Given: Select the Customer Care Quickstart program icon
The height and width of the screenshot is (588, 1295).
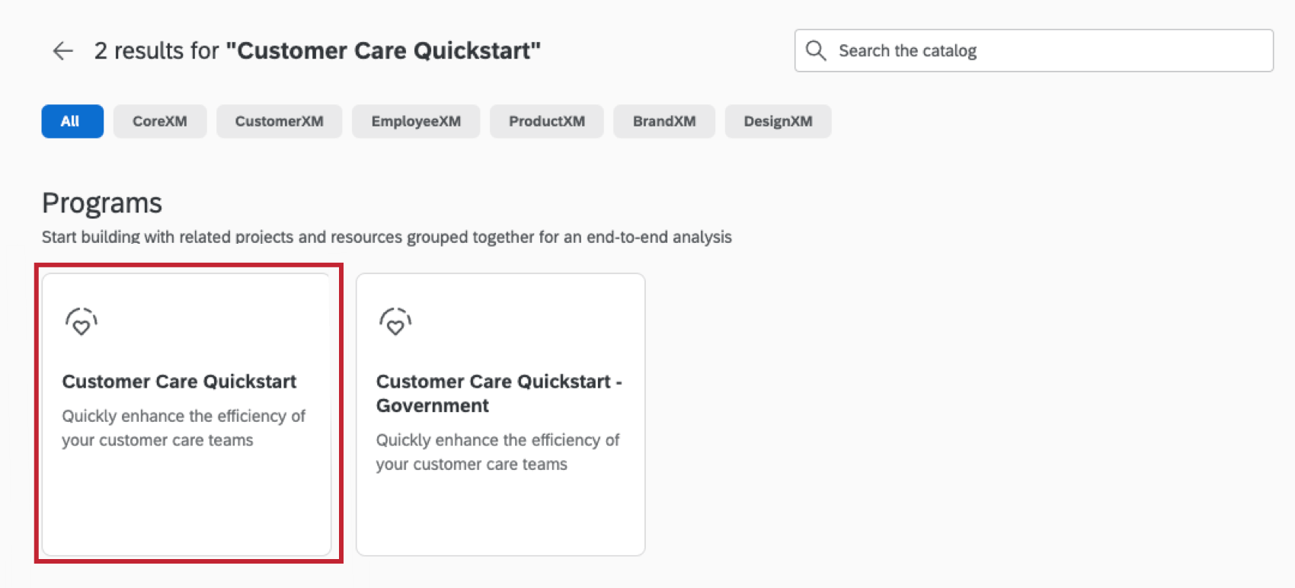Looking at the screenshot, I should click(x=80, y=321).
